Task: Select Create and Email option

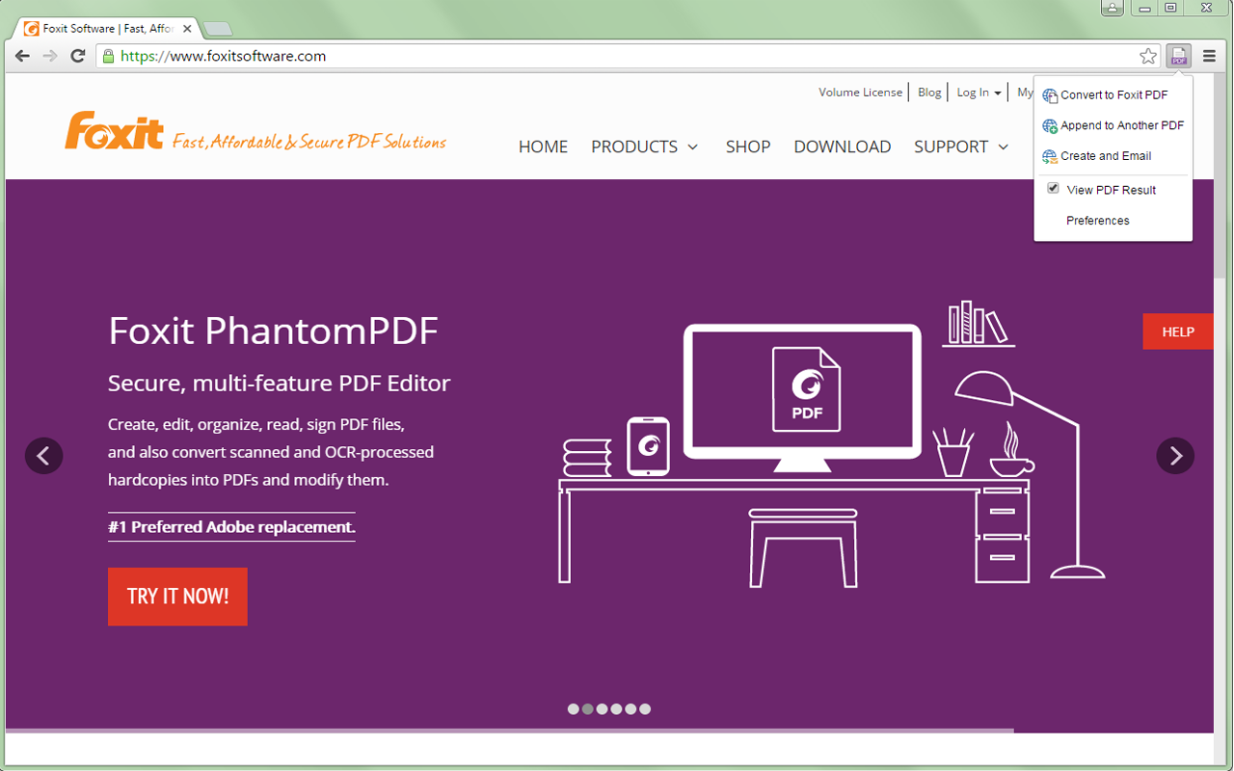Action: click(x=1106, y=156)
